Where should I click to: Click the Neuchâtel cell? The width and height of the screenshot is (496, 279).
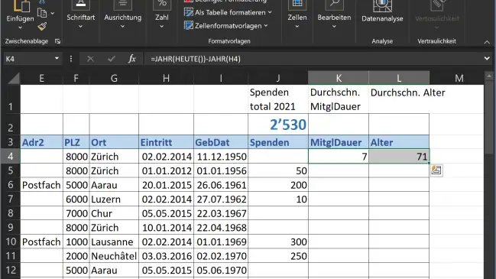(x=114, y=256)
